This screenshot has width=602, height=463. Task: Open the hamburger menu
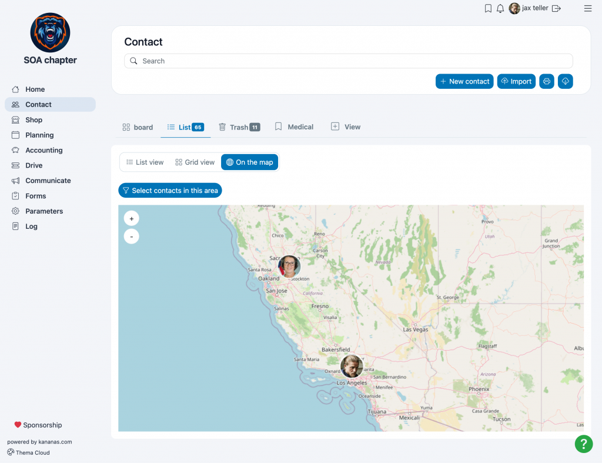pyautogui.click(x=587, y=8)
